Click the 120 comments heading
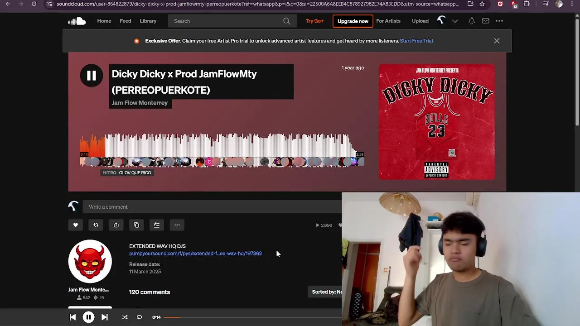Image resolution: width=580 pixels, height=326 pixels. 150,292
